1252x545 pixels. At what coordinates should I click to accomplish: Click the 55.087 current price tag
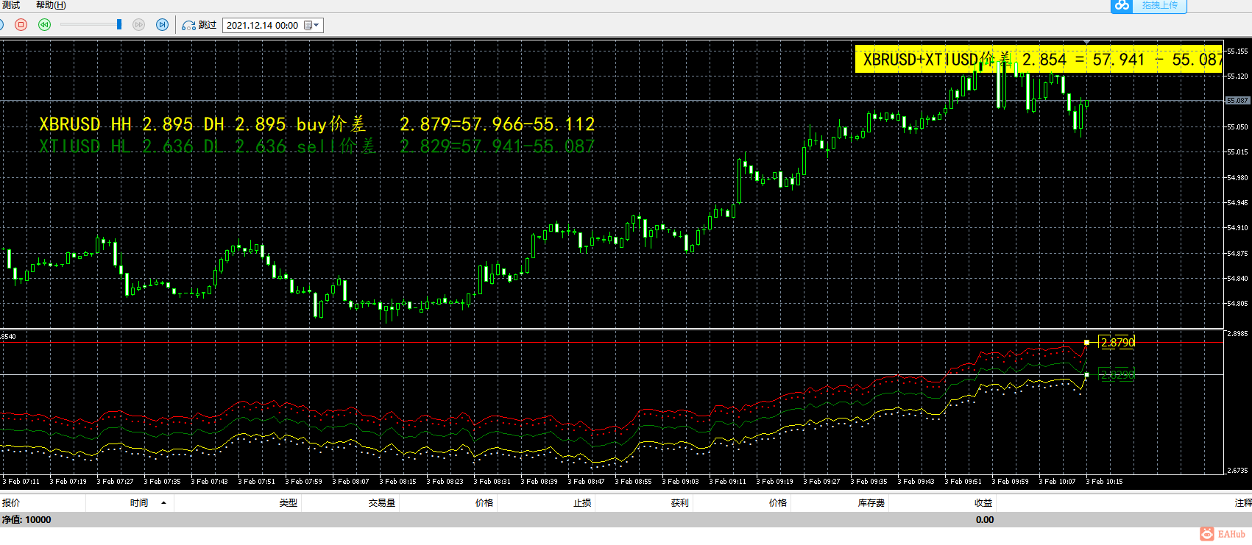pos(1237,101)
